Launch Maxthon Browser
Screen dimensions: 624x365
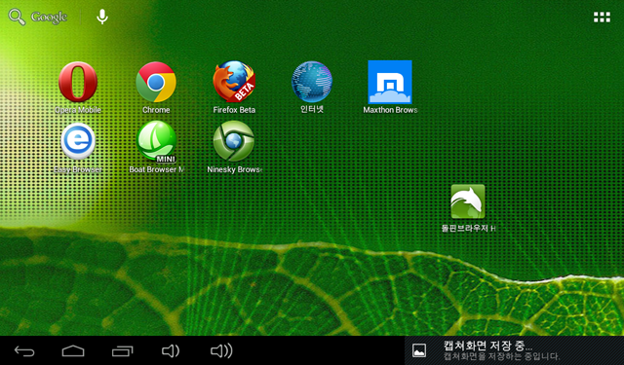click(x=390, y=82)
